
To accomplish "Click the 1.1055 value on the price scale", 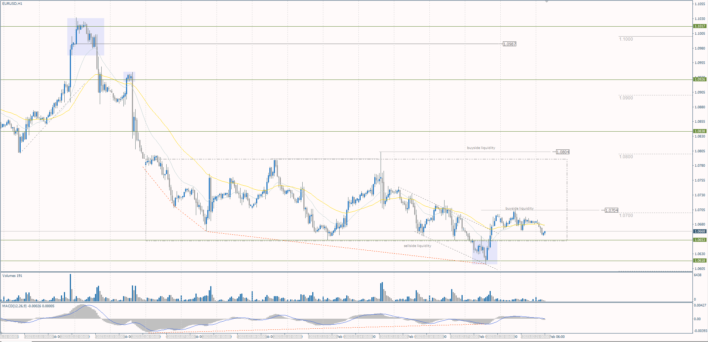I will point(700,4).
